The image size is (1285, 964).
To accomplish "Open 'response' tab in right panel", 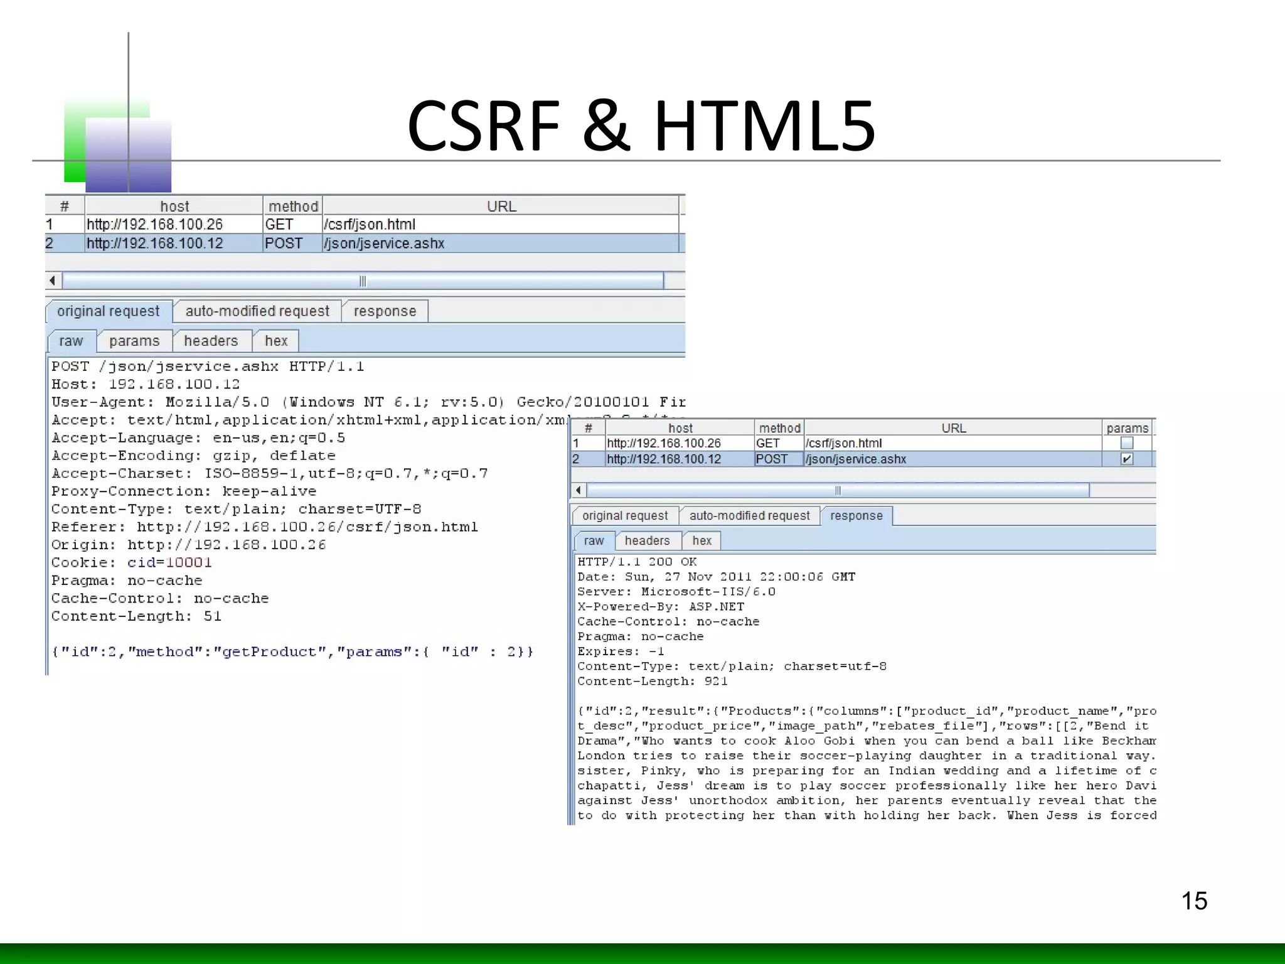I will pos(856,516).
